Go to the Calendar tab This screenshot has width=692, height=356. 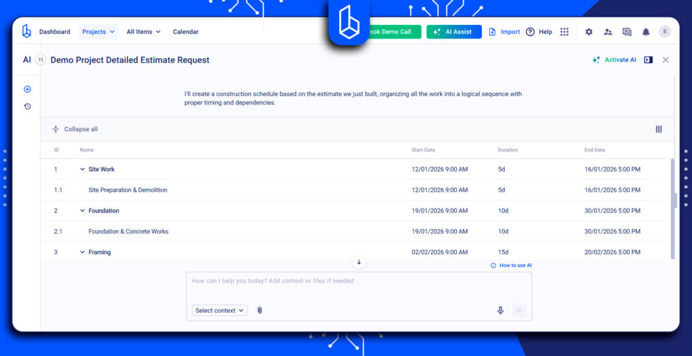tap(185, 32)
